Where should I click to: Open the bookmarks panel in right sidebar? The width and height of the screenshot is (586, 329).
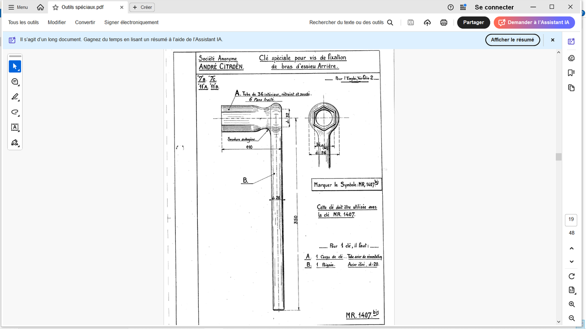coord(571,73)
